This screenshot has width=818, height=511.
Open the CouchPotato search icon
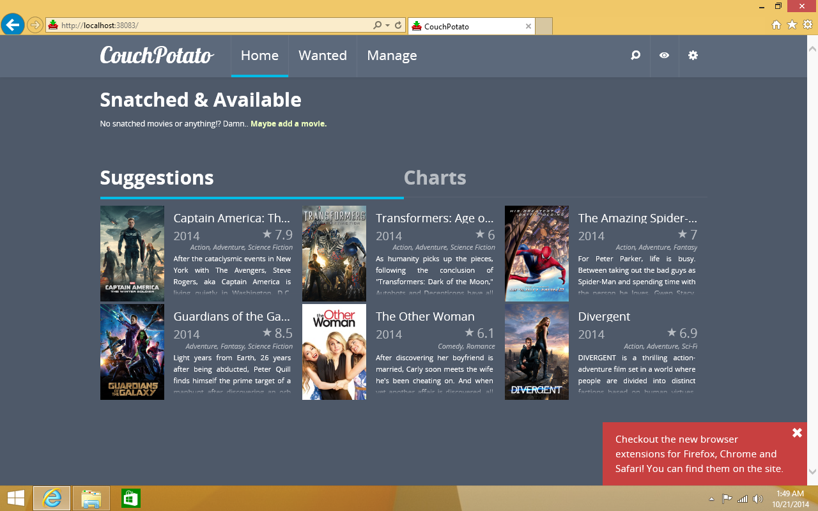click(x=635, y=56)
